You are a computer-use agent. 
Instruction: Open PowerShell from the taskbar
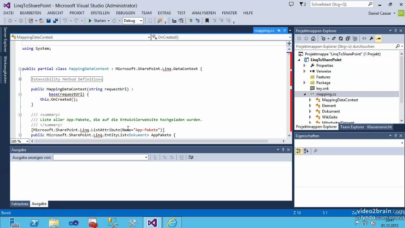point(34,222)
